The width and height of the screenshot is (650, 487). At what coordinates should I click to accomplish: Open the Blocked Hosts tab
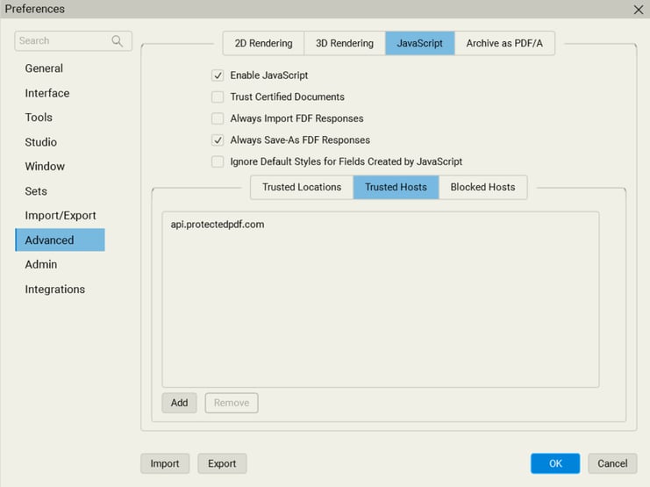point(483,187)
